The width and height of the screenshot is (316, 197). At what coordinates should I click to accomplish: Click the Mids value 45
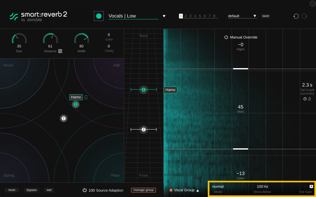(x=241, y=107)
